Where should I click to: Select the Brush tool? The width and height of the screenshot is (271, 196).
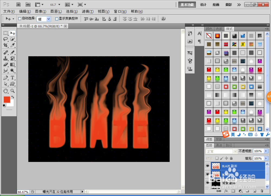[x=12, y=52]
